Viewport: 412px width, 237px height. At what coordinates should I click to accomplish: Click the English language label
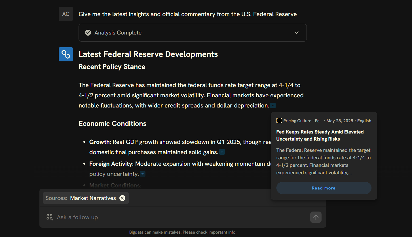[x=364, y=121]
